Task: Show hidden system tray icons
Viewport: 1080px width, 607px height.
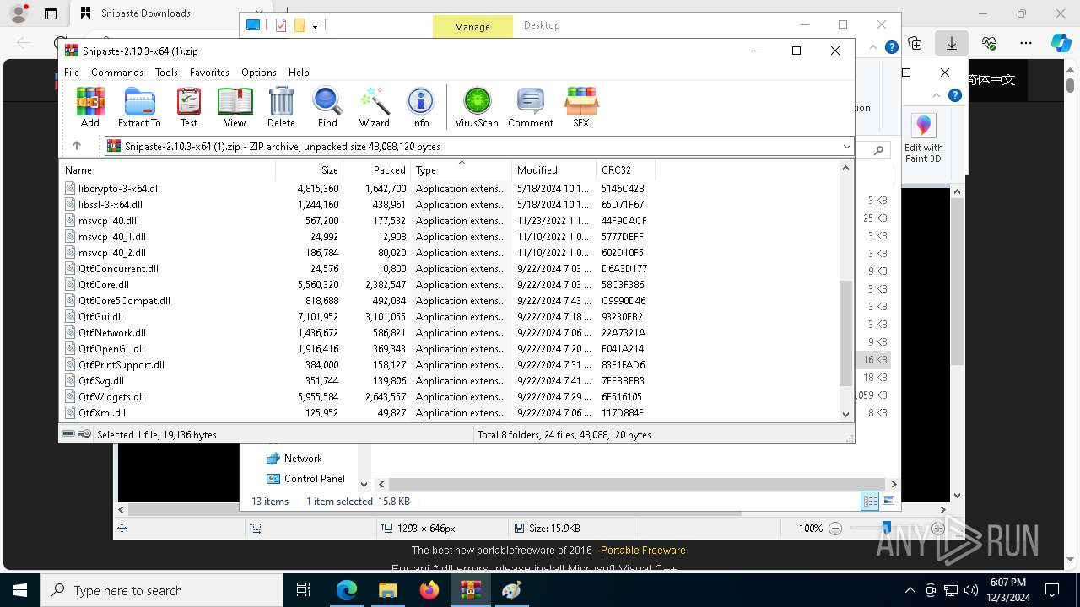Action: click(x=910, y=590)
